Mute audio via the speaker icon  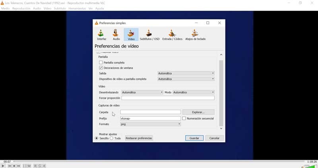click(x=302, y=166)
